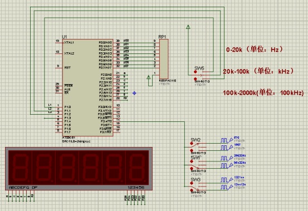
Task: Click the '20k-100k (单位: kHz)' text label
Action: (258, 71)
